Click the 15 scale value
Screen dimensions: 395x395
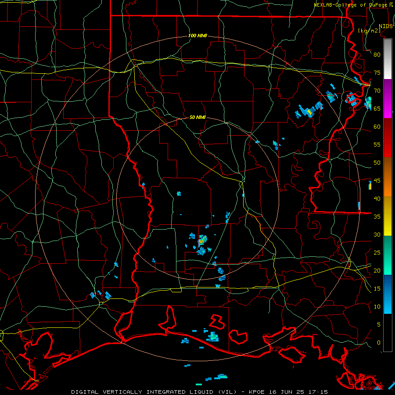pos(377,289)
